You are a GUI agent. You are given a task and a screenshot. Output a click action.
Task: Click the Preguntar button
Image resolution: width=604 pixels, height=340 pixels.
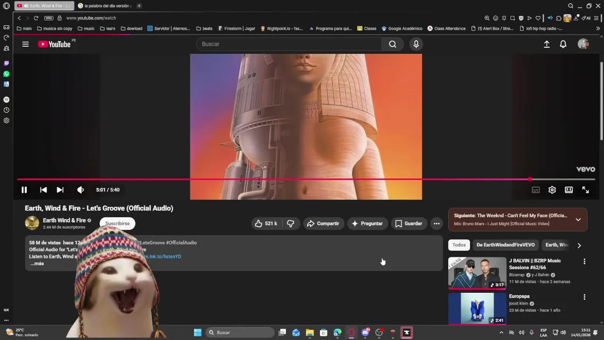click(368, 223)
